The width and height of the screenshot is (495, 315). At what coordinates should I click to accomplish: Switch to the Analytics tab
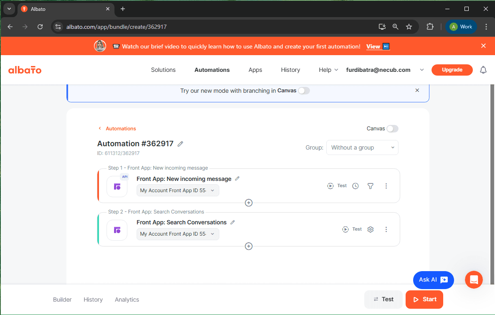pos(127,300)
